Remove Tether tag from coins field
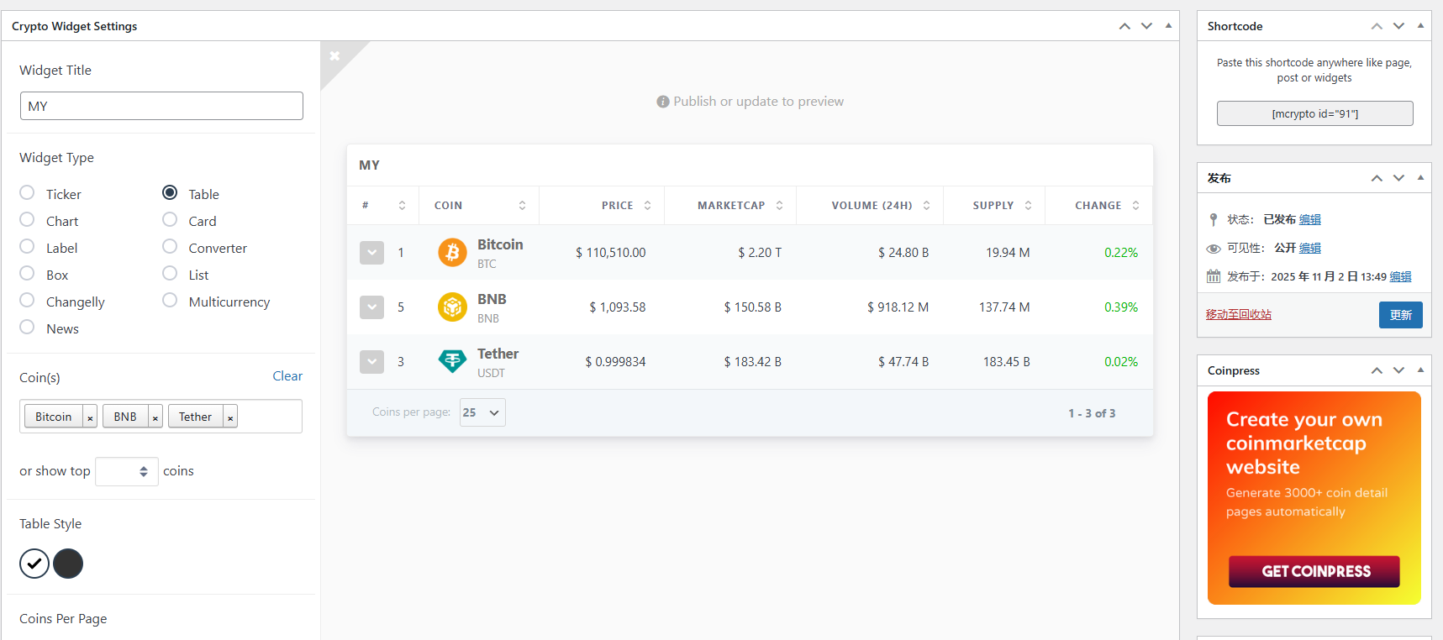 coord(230,417)
